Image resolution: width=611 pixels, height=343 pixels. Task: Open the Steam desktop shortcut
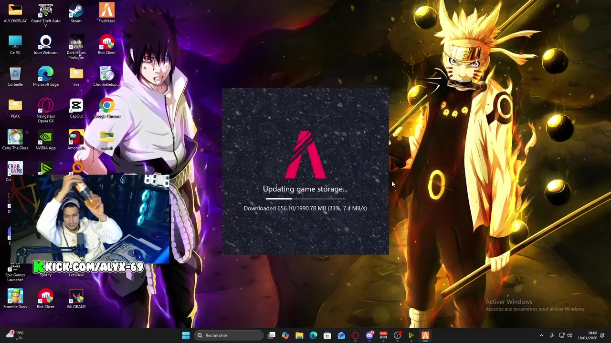coord(76,13)
